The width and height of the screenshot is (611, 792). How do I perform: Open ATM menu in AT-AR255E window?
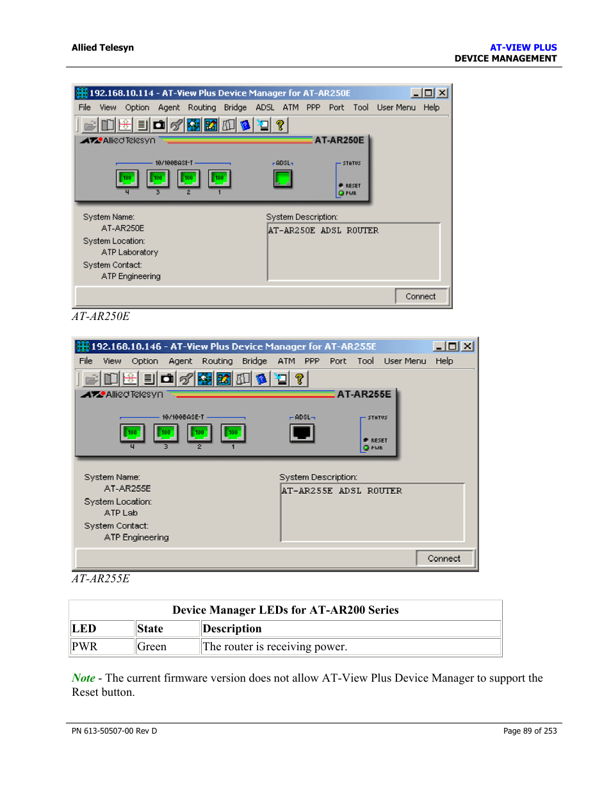click(x=286, y=361)
